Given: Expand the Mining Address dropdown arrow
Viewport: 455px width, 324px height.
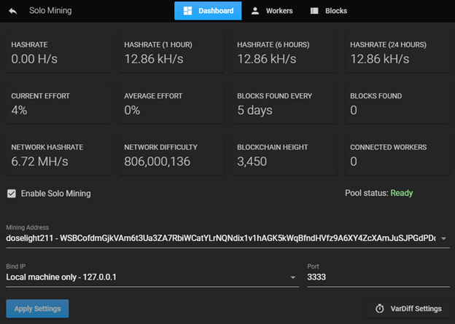Looking at the screenshot, I should 443,239.
